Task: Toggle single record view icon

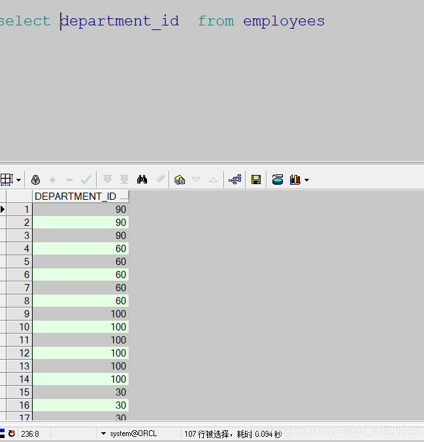Action: (180, 180)
